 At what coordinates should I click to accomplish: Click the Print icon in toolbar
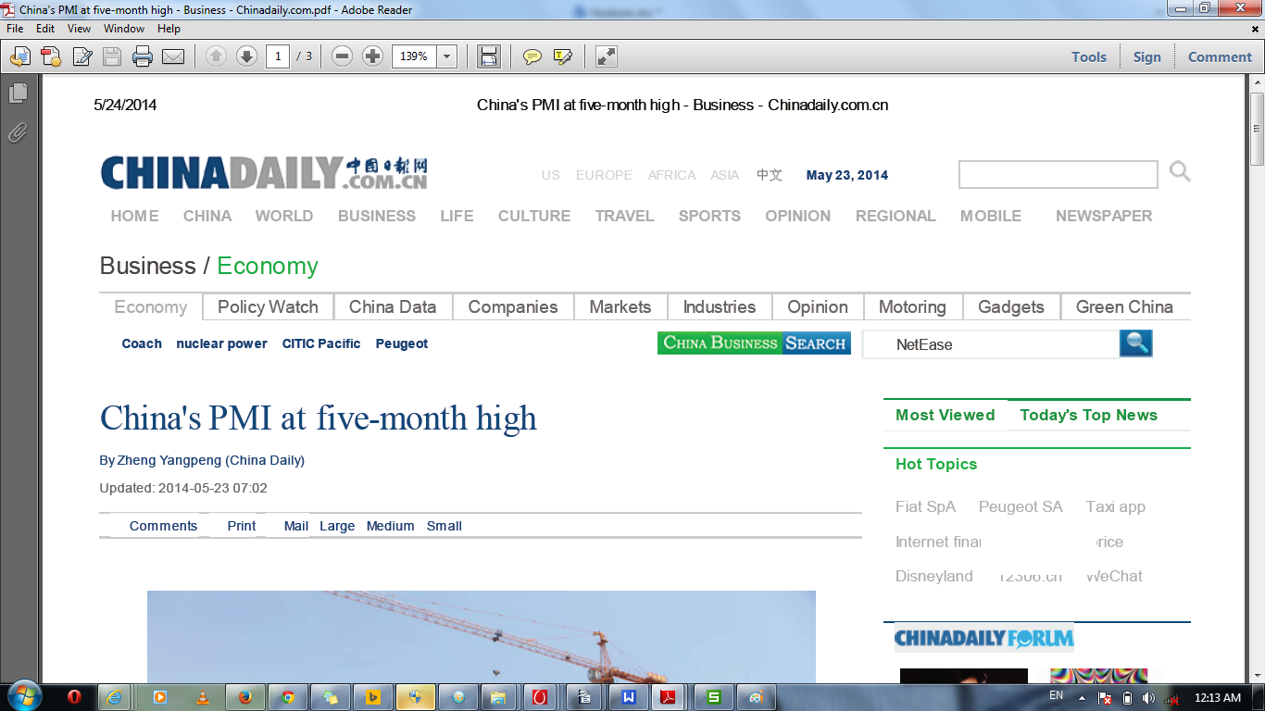point(143,56)
